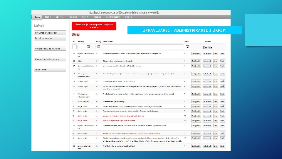Click 'Uredi' for measure ID 144
The image size is (282, 159).
216,94
